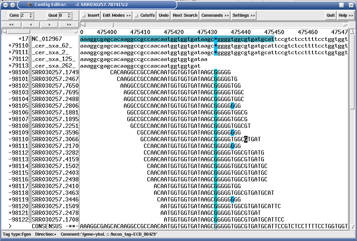Click the names panel scrollbar thumb

point(18,32)
